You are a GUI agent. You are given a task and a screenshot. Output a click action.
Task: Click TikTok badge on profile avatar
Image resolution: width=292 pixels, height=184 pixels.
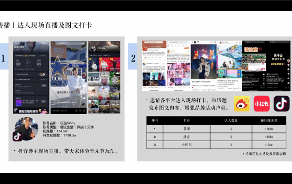(17, 136)
